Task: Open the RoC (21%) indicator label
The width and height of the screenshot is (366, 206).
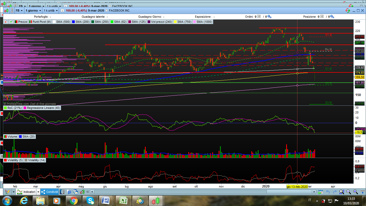Action: [x=14, y=108]
